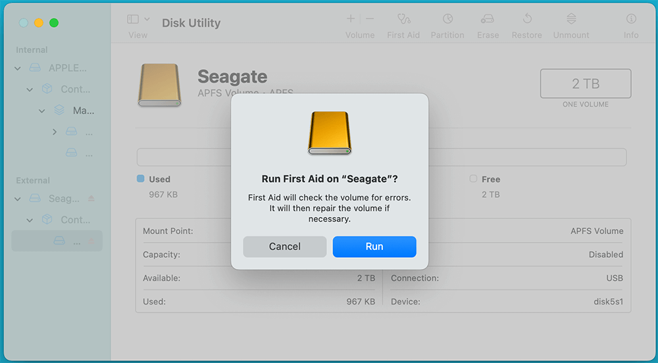
Task: Cancel the First Aid dialog
Action: [x=284, y=247]
